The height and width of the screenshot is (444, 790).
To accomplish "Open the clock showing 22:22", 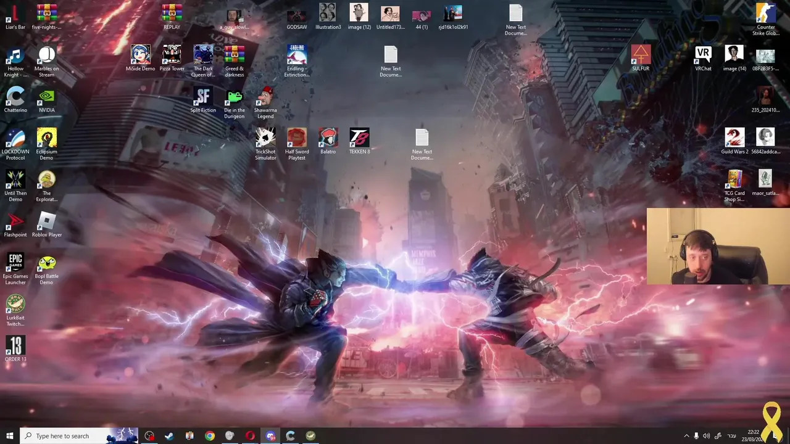I will pyautogui.click(x=754, y=436).
